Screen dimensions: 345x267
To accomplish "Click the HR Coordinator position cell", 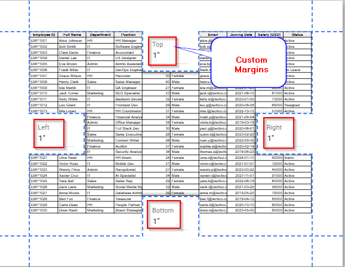I will point(128,111).
